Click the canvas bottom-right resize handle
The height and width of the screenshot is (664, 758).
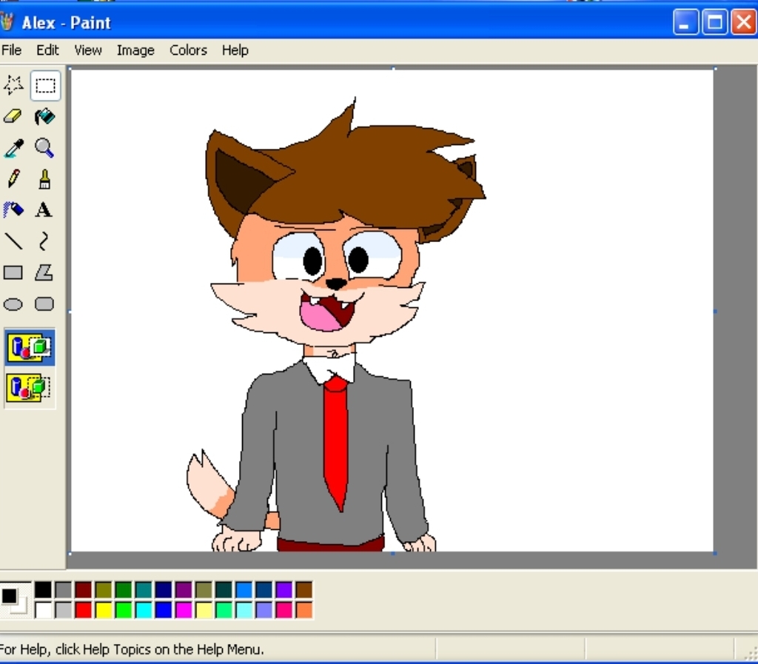[x=714, y=552]
